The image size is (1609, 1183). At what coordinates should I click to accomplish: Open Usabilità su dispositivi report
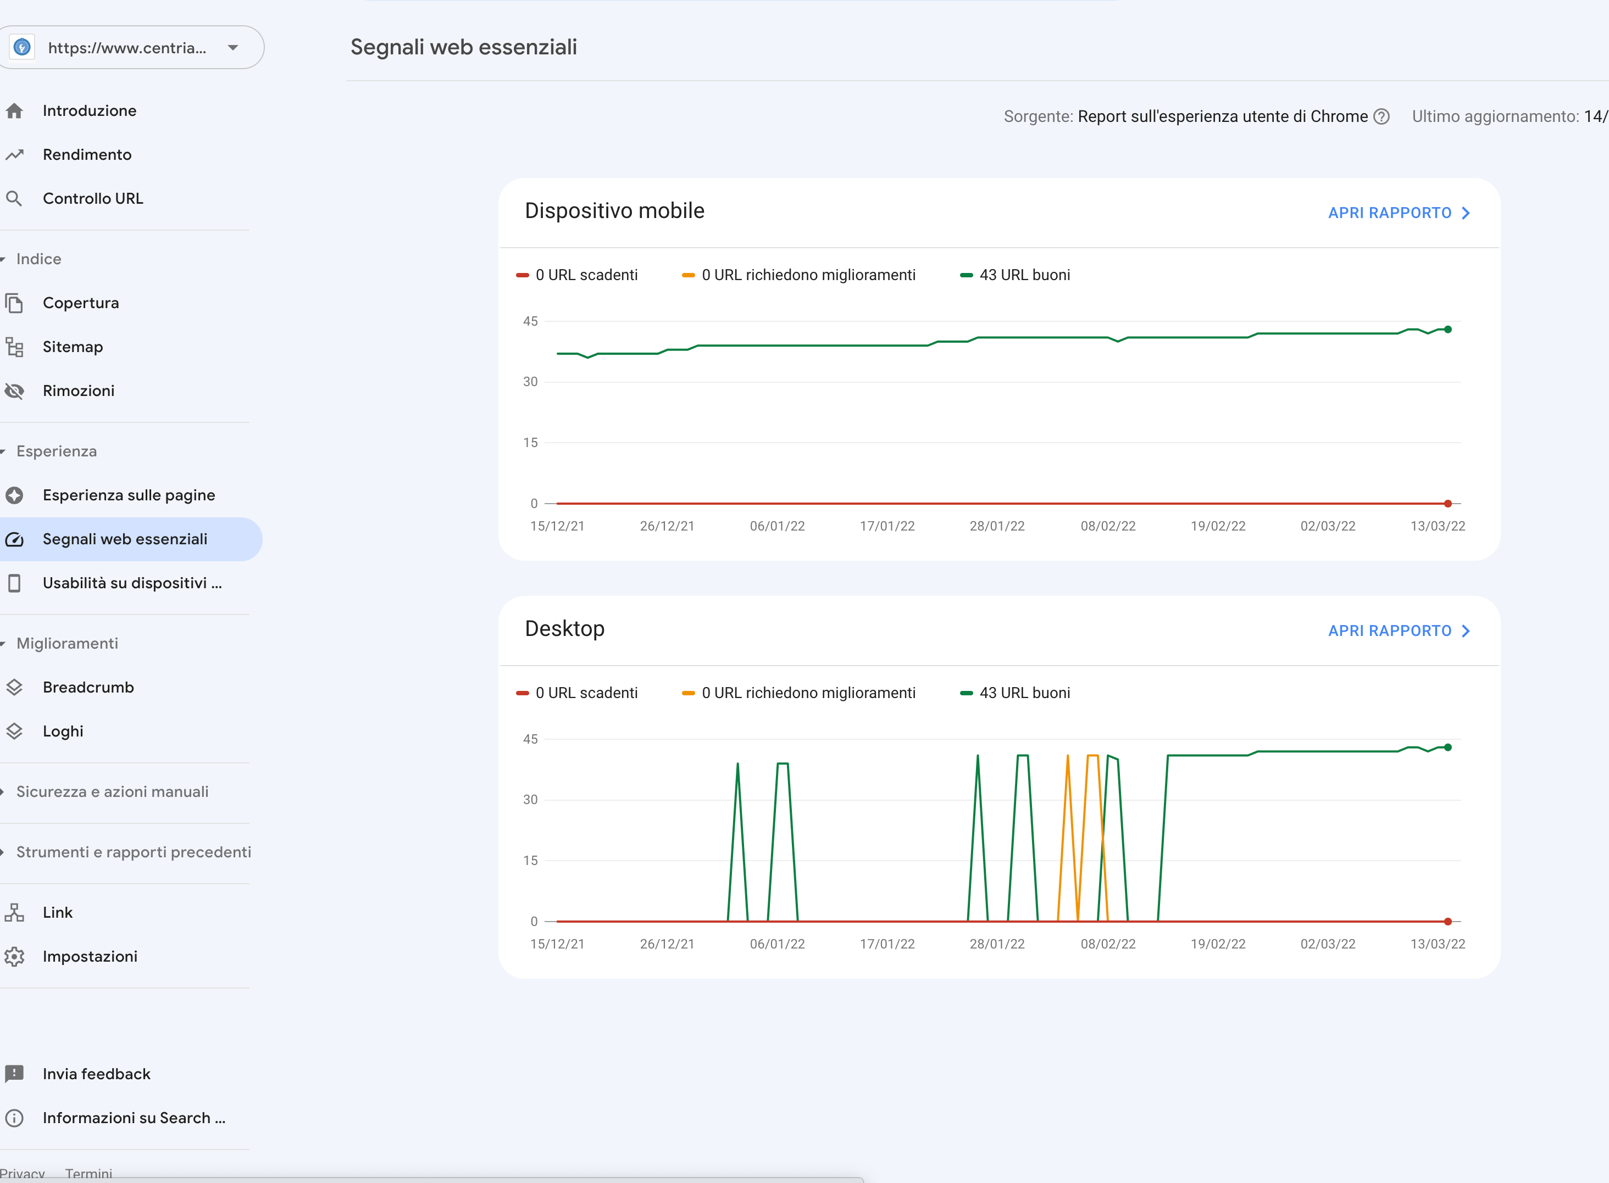pyautogui.click(x=131, y=583)
